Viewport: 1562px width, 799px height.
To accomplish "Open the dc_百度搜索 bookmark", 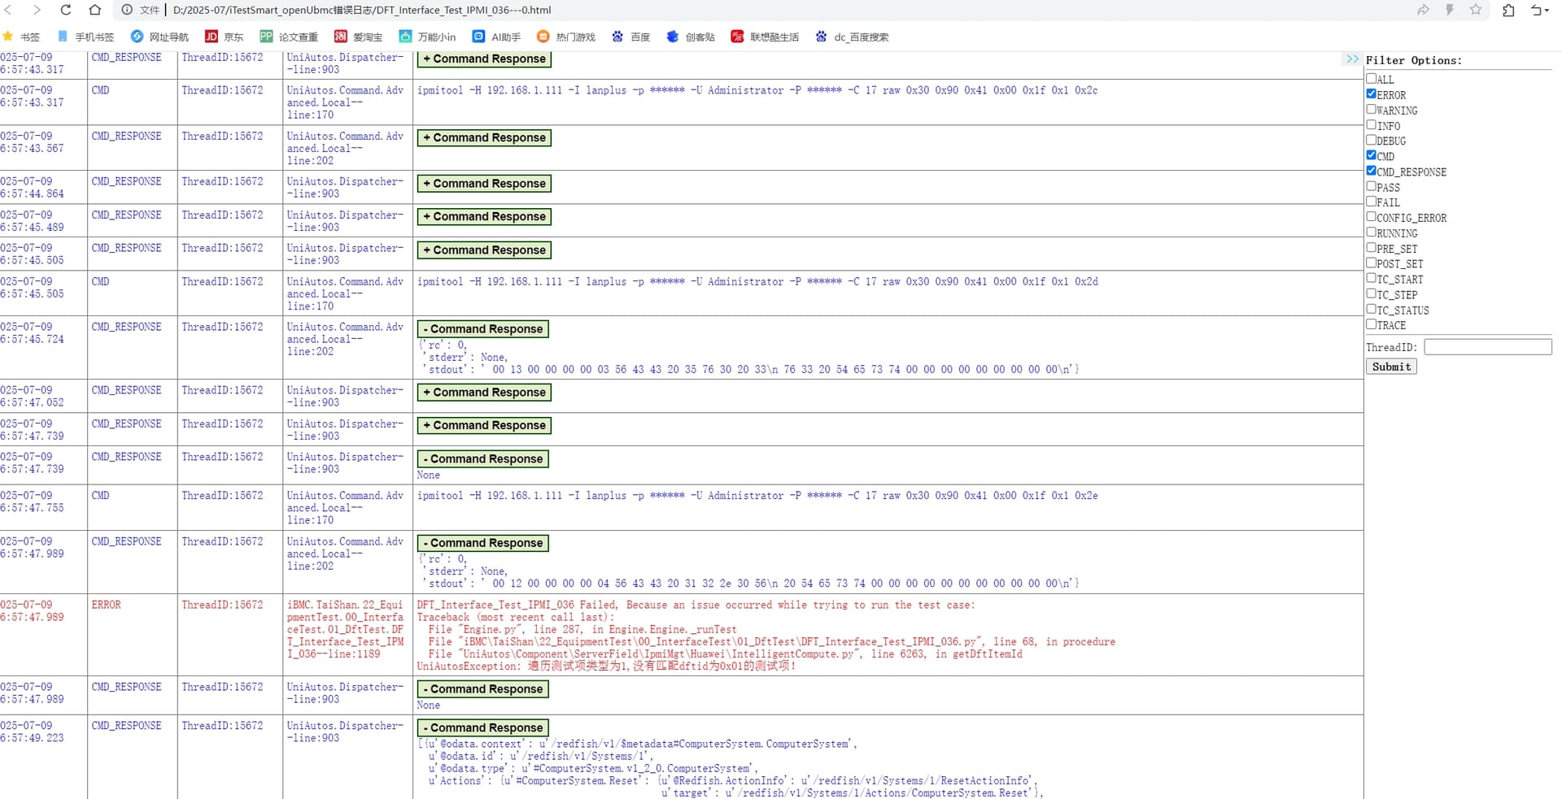I will point(852,37).
